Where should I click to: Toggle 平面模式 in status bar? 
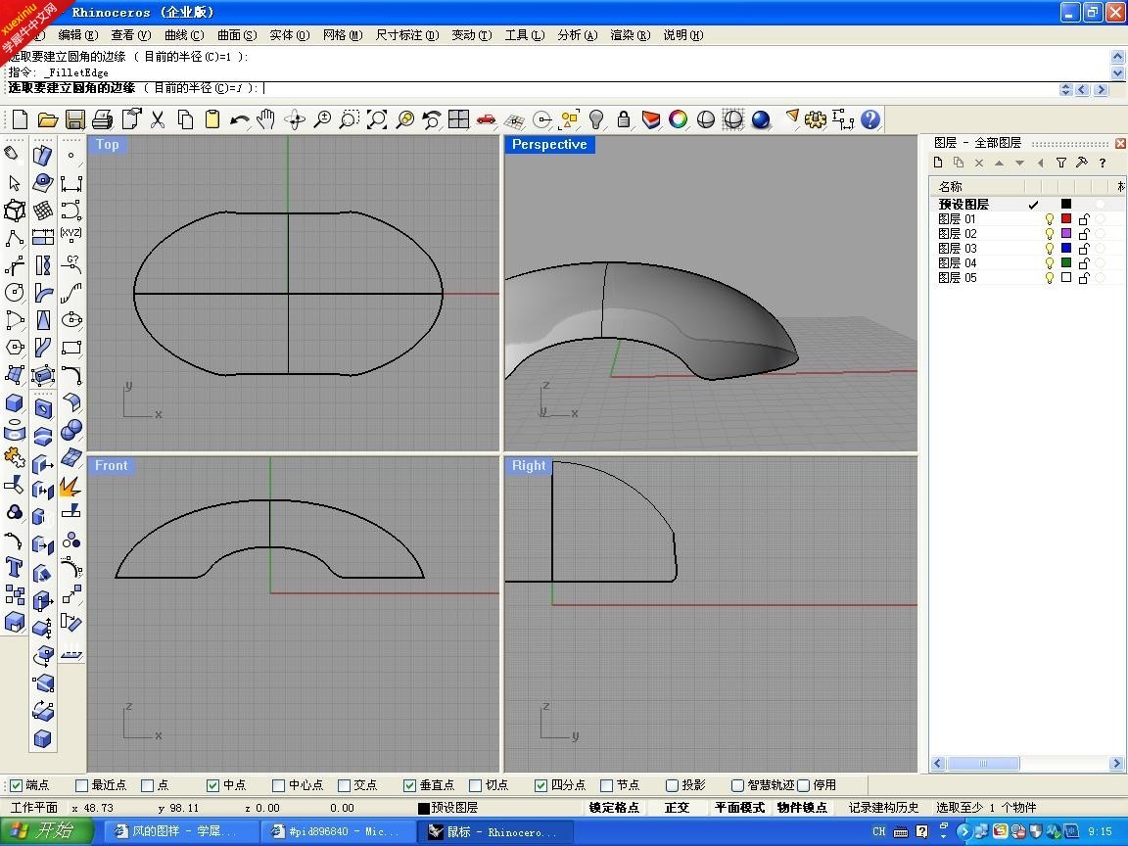739,807
